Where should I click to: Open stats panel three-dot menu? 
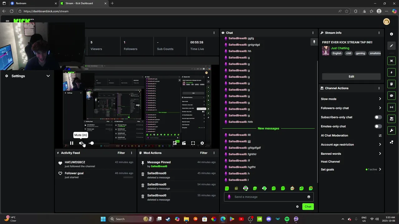(x=214, y=33)
